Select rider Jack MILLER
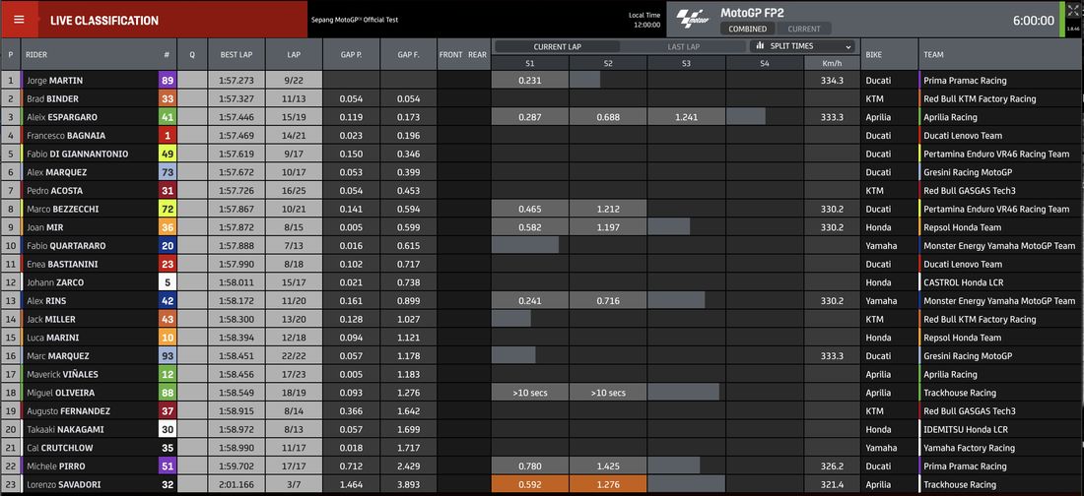The width and height of the screenshot is (1084, 496). (50, 319)
